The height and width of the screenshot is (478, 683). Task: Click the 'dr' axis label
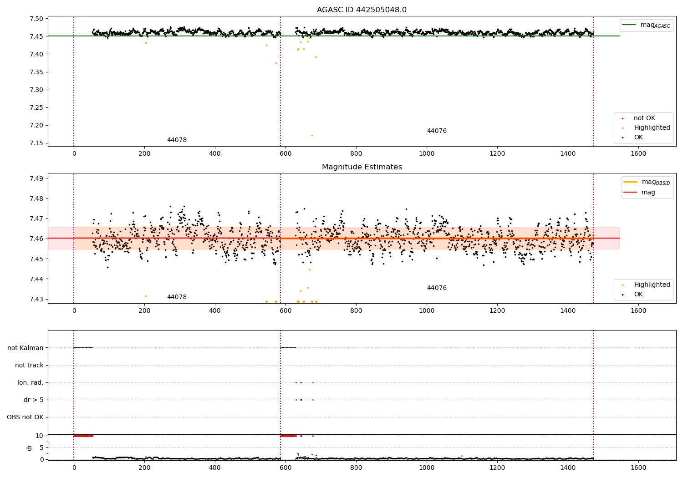click(x=30, y=448)
